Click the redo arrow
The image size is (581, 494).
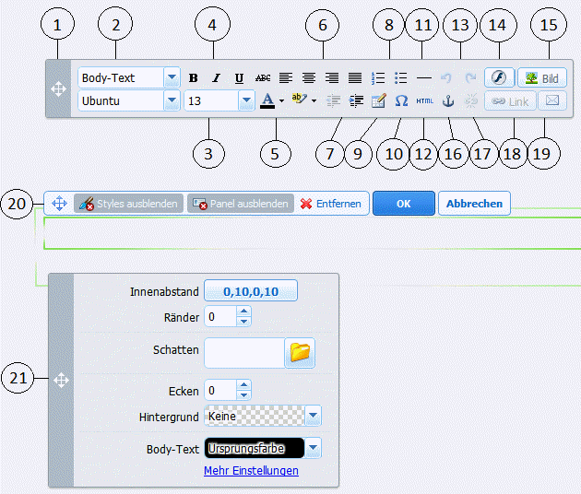470,78
